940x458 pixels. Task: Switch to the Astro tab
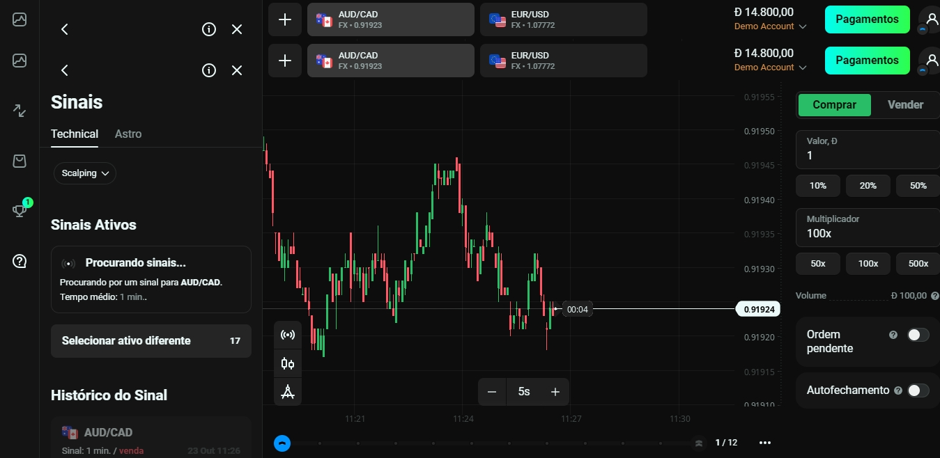[128, 134]
